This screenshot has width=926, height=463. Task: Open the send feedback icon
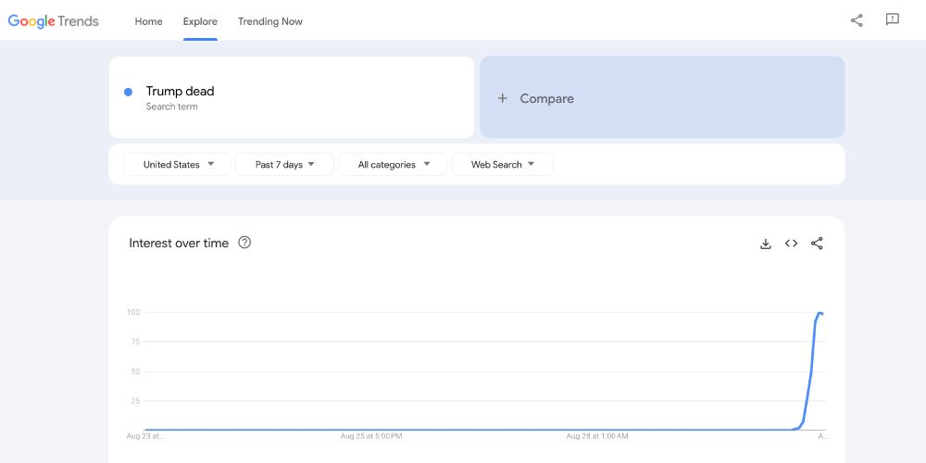(x=893, y=20)
